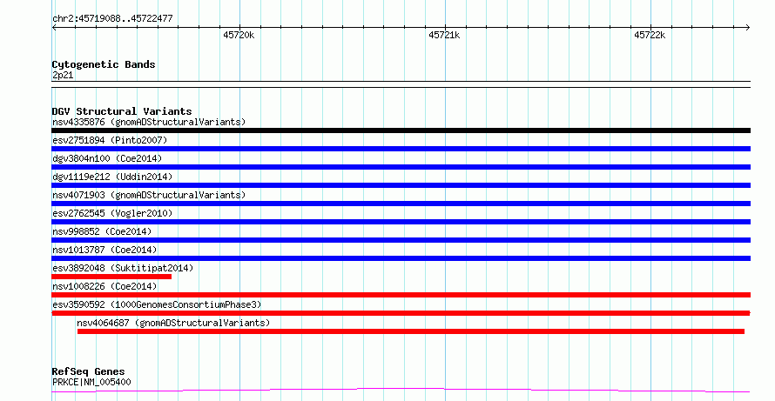Click the short red esv3892048 variant bar
Viewport: 775px width, 401px height.
tap(111, 277)
